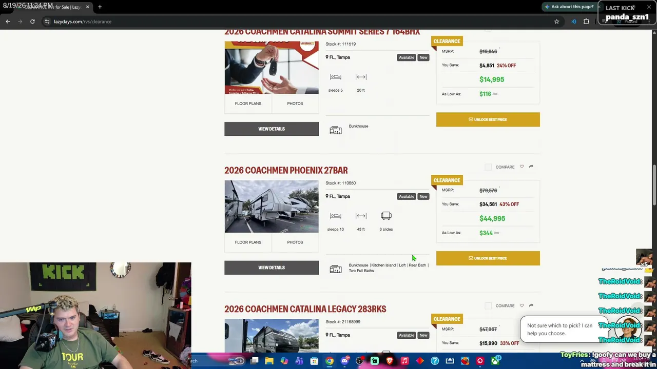The height and width of the screenshot is (369, 657).
Task: Click the chat assistant avatar
Action: point(629,329)
